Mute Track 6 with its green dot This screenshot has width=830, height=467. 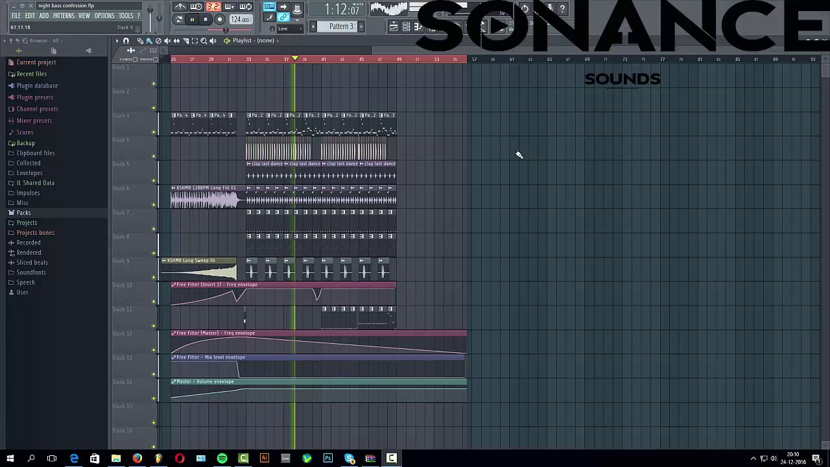tap(154, 205)
